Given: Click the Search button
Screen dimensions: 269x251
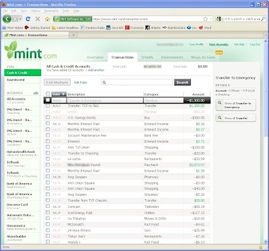Looking at the screenshot, I should point(182,82).
